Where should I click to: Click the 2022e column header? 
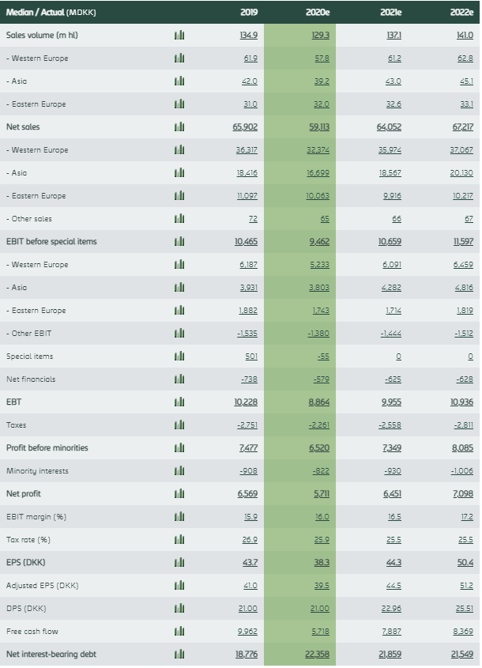tap(461, 13)
